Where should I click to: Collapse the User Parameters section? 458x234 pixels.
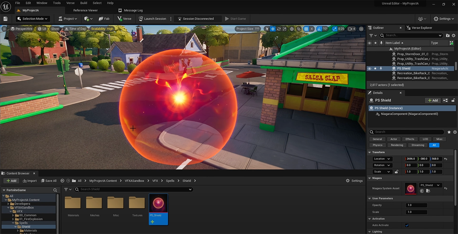(x=370, y=199)
